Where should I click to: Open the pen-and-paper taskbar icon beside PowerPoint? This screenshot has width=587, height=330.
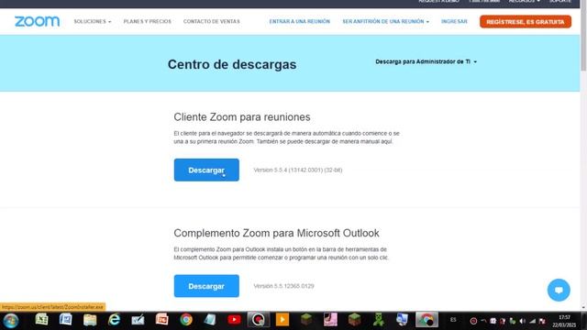(138, 320)
